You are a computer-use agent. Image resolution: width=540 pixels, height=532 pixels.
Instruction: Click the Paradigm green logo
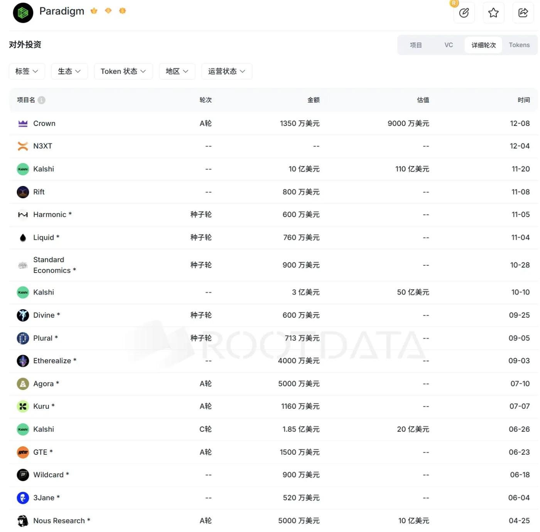pos(23,13)
